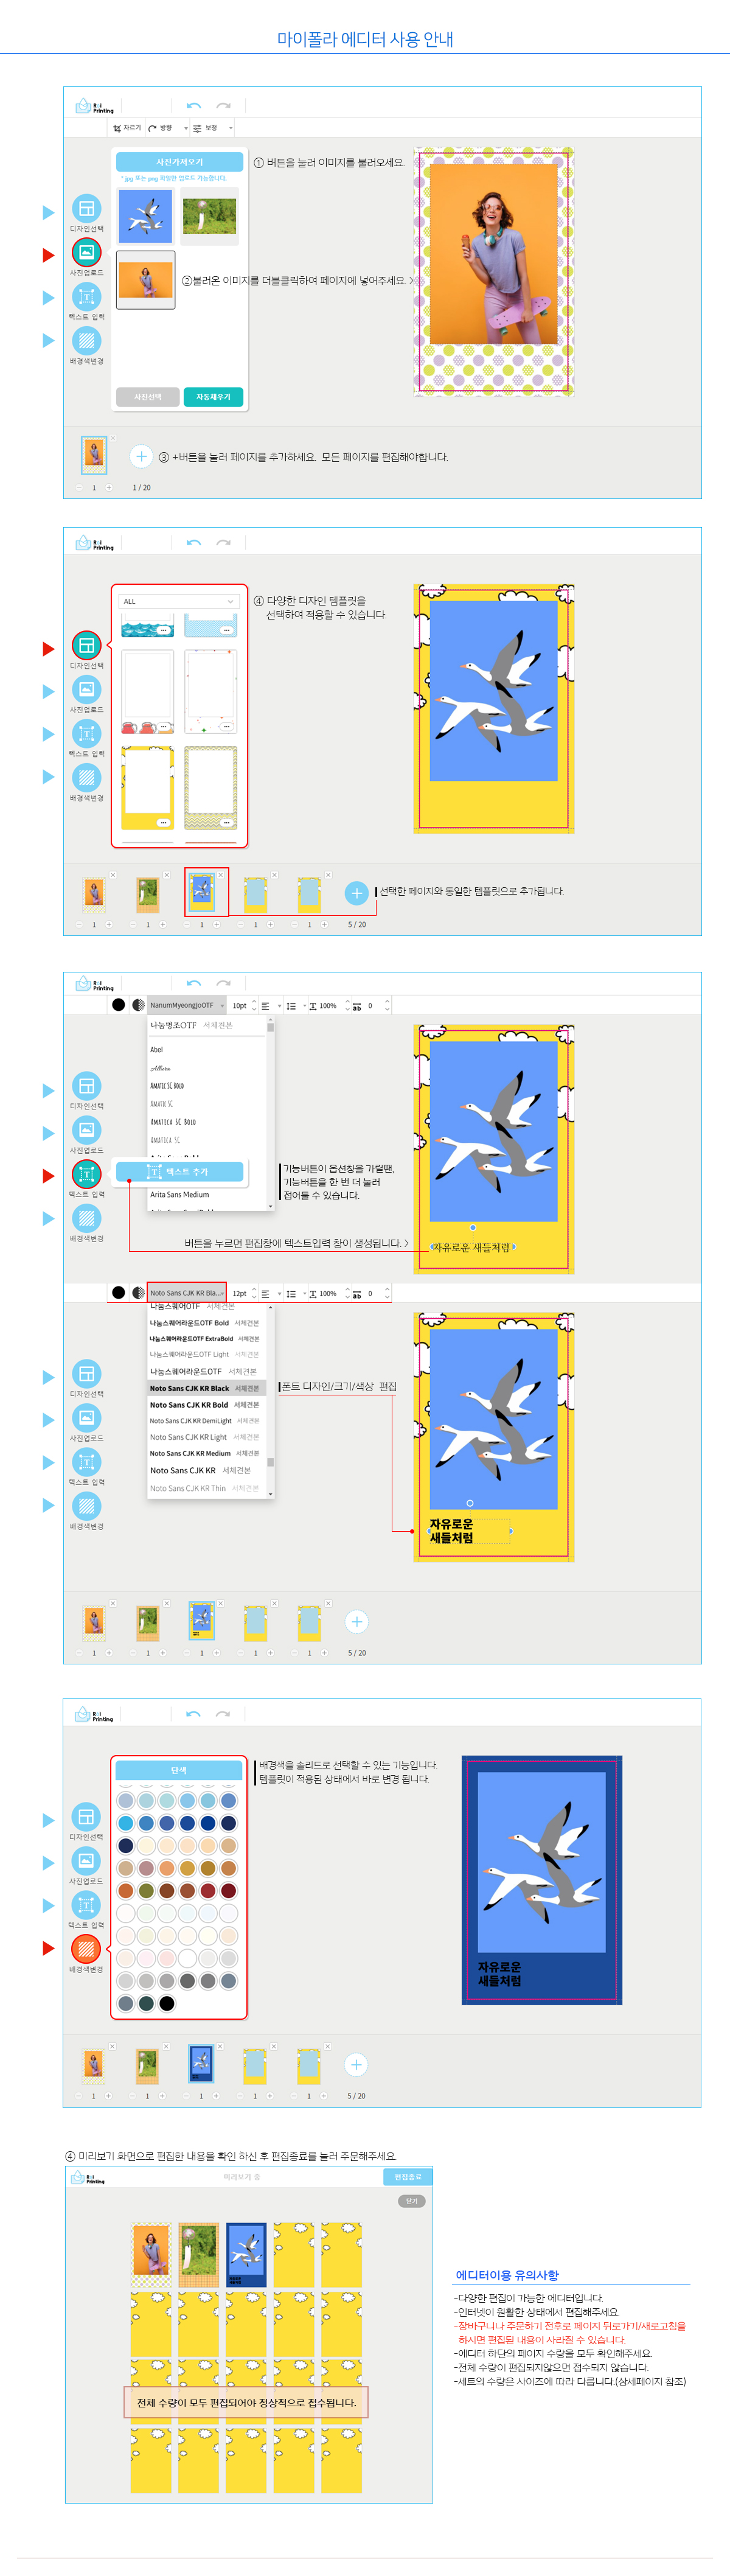Click the orange 배경색변경 sidebar icon
730x2576 pixels.
[x=86, y=1948]
